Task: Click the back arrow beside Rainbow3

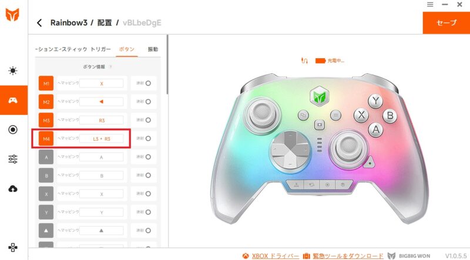Action: (x=39, y=23)
